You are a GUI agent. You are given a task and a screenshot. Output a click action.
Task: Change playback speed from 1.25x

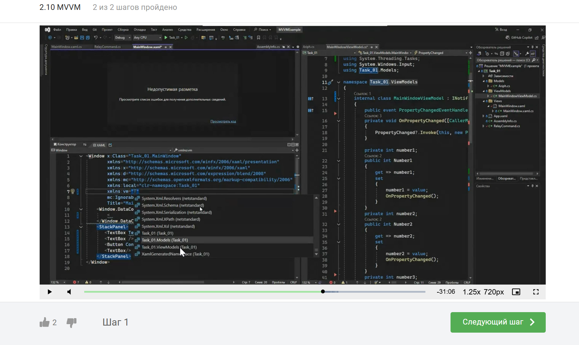(471, 292)
